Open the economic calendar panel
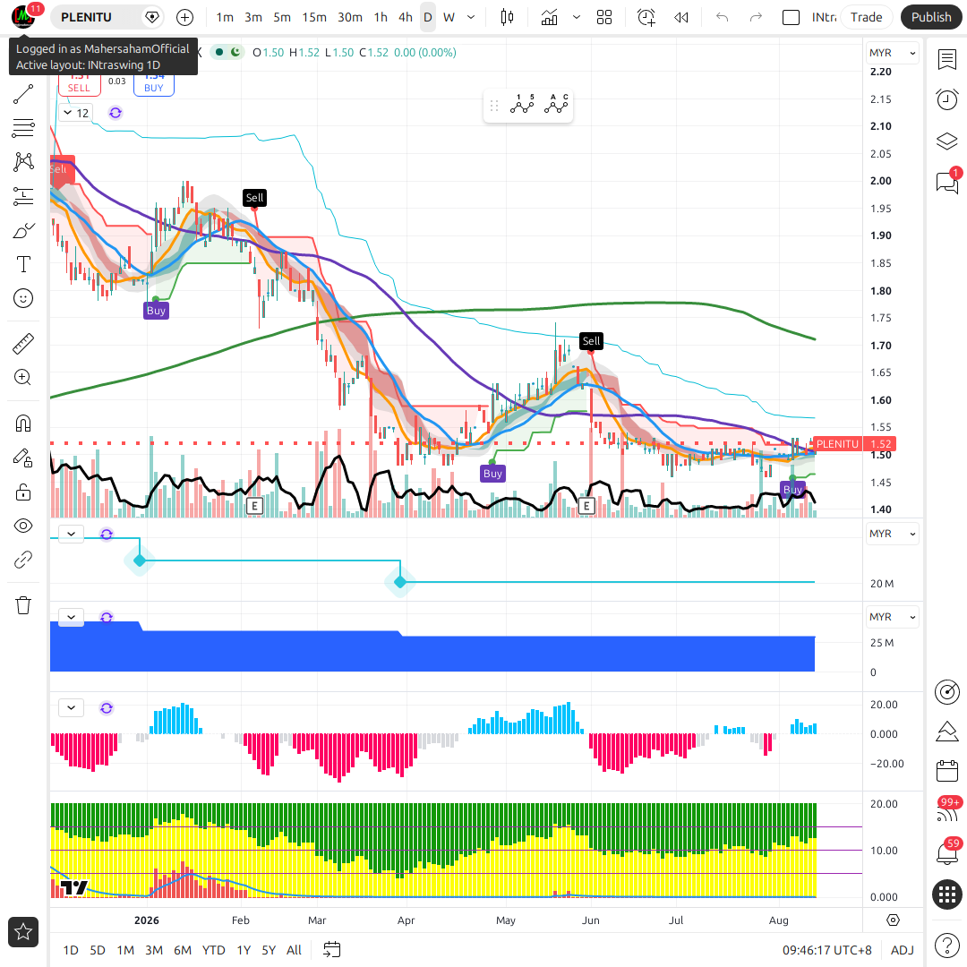The height and width of the screenshot is (967, 967). click(946, 771)
